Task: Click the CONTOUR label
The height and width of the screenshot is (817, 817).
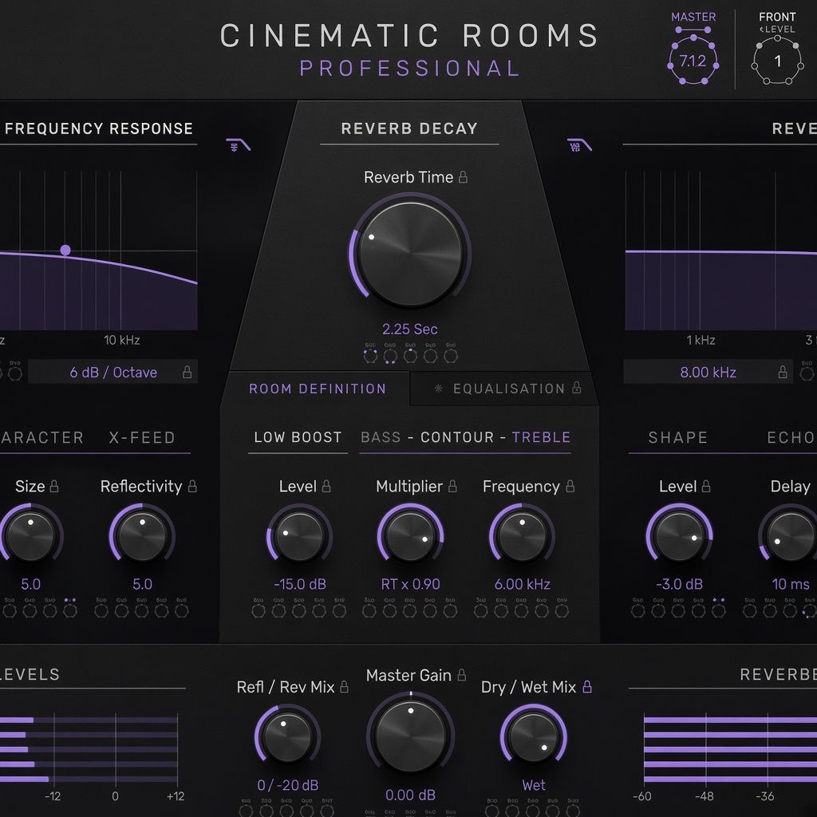Action: pyautogui.click(x=457, y=437)
